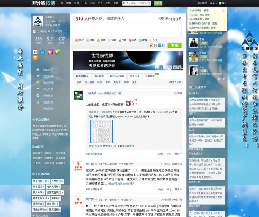Screen dimensions: 259x217
Task: Click the red Sina Weibo badge in sidebar
Action: click(35, 52)
